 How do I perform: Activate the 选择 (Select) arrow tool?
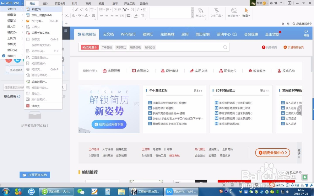(246, 10)
